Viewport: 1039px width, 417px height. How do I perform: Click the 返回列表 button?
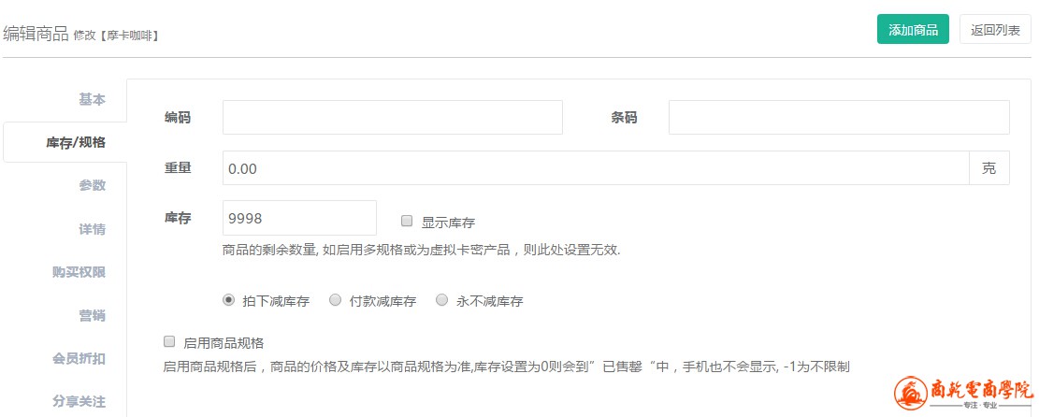click(994, 30)
